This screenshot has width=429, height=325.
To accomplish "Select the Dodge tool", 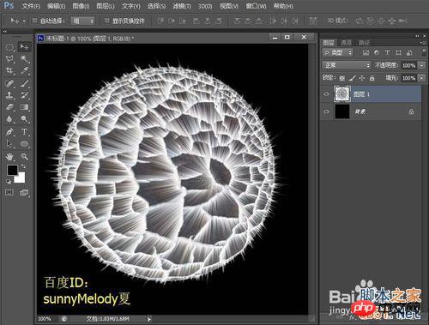I will pos(24,119).
